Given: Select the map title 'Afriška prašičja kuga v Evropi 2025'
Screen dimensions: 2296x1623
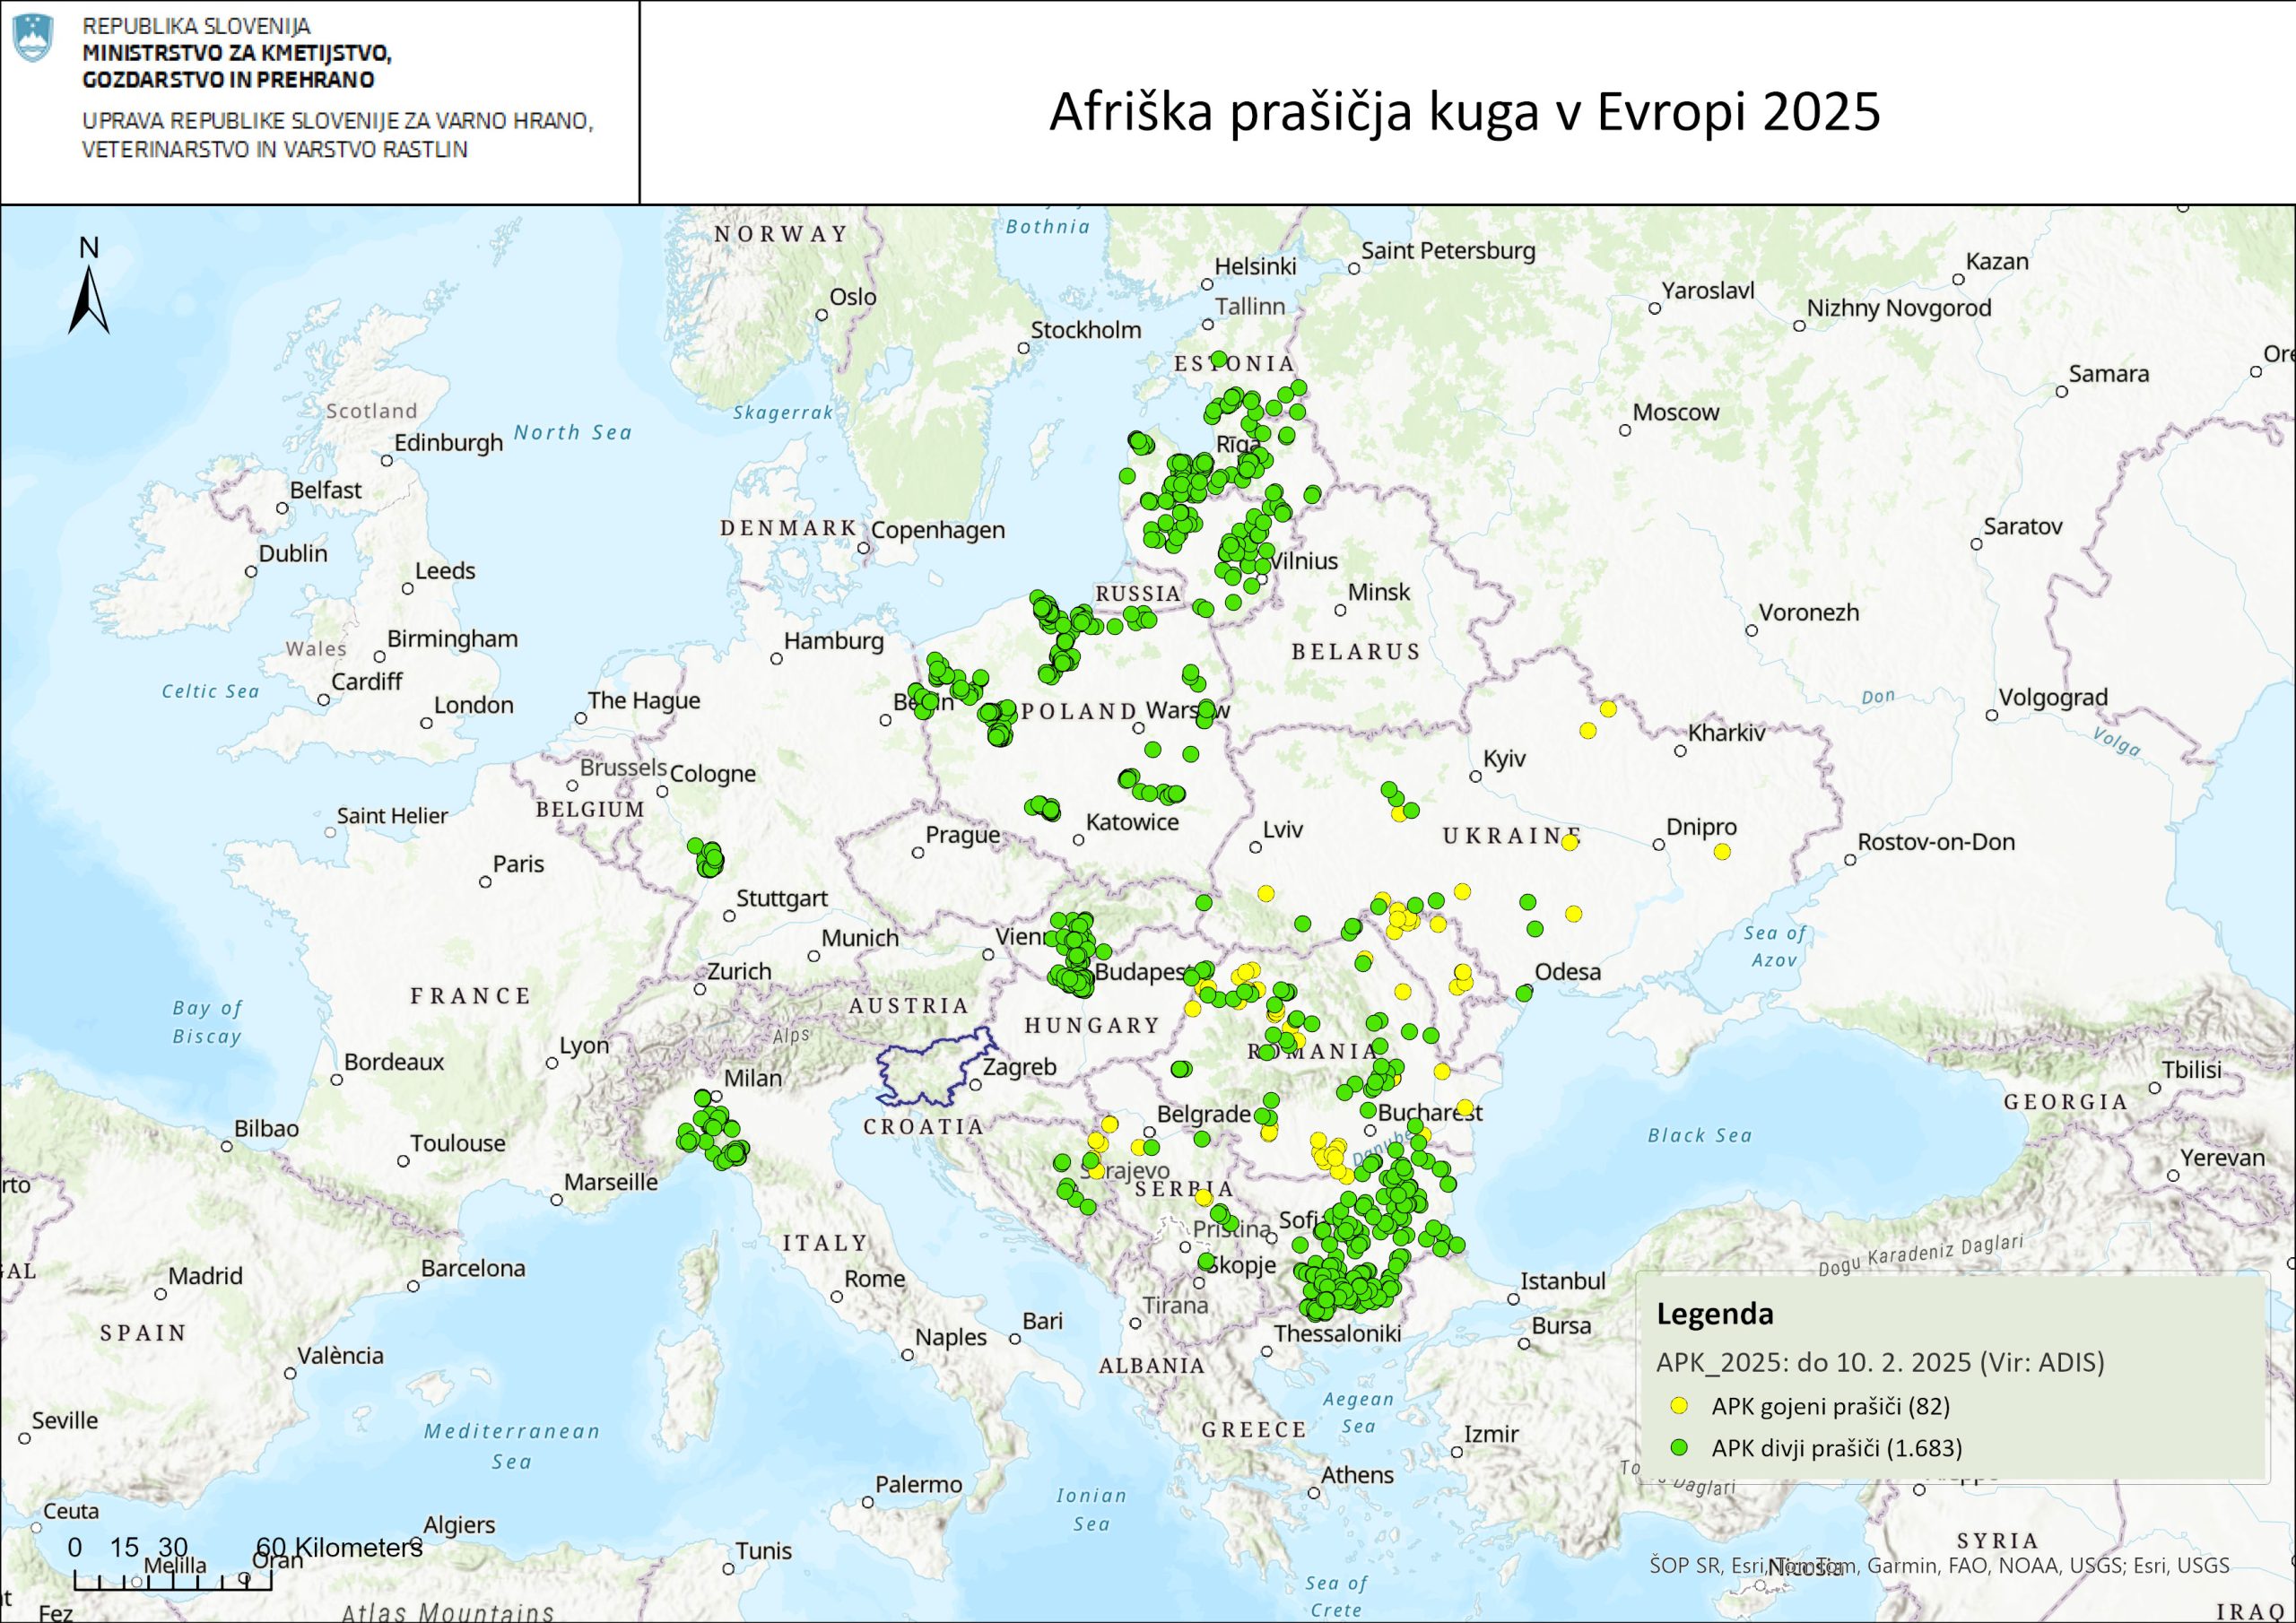Looking at the screenshot, I should pos(1465,111).
